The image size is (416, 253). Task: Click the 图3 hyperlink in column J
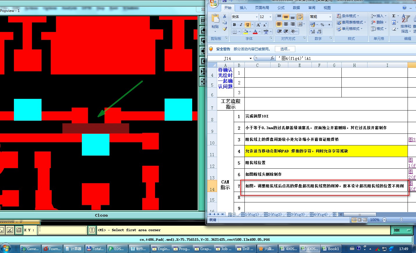(412, 140)
